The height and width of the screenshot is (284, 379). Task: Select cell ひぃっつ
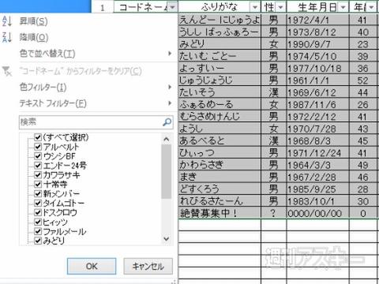tap(220, 153)
